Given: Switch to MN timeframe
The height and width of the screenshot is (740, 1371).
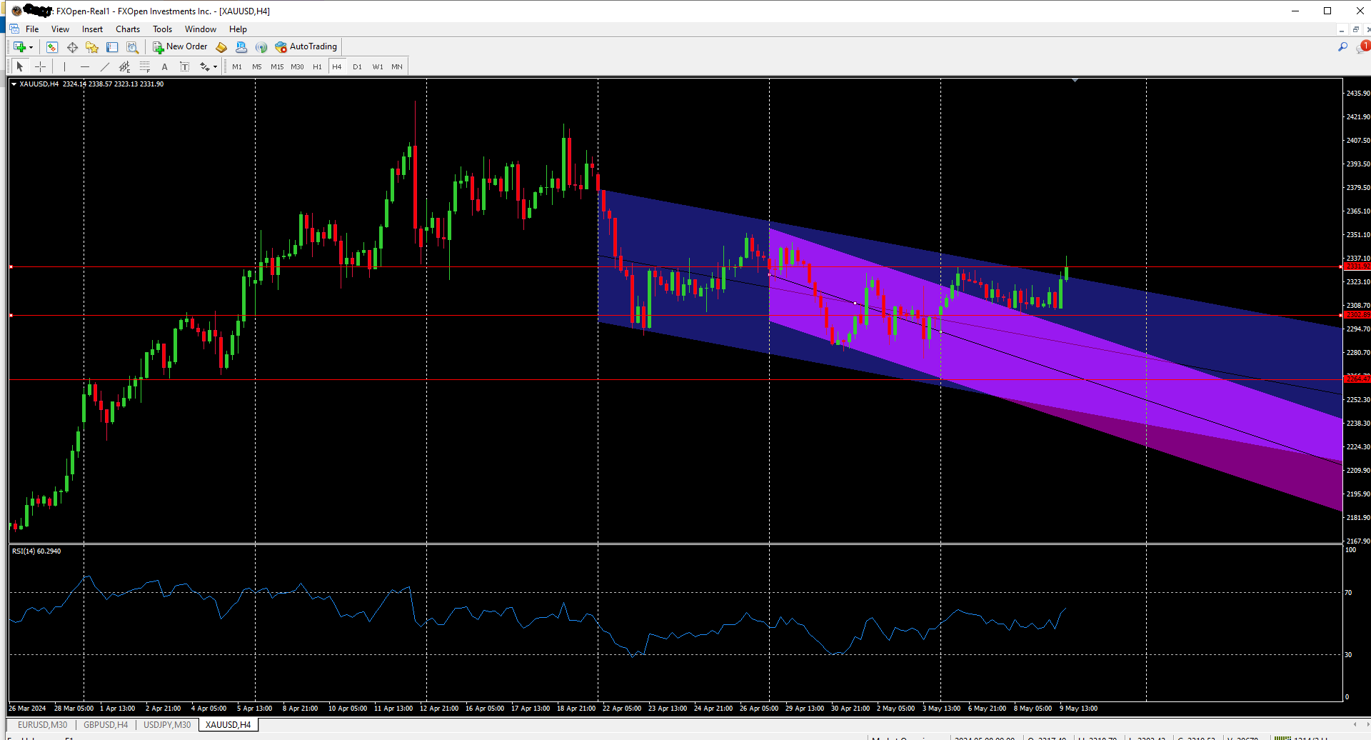Looking at the screenshot, I should pos(397,67).
